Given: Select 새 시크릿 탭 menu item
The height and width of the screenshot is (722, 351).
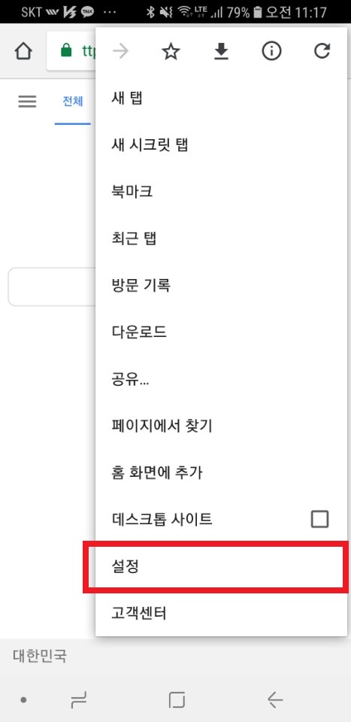Looking at the screenshot, I should (221, 145).
